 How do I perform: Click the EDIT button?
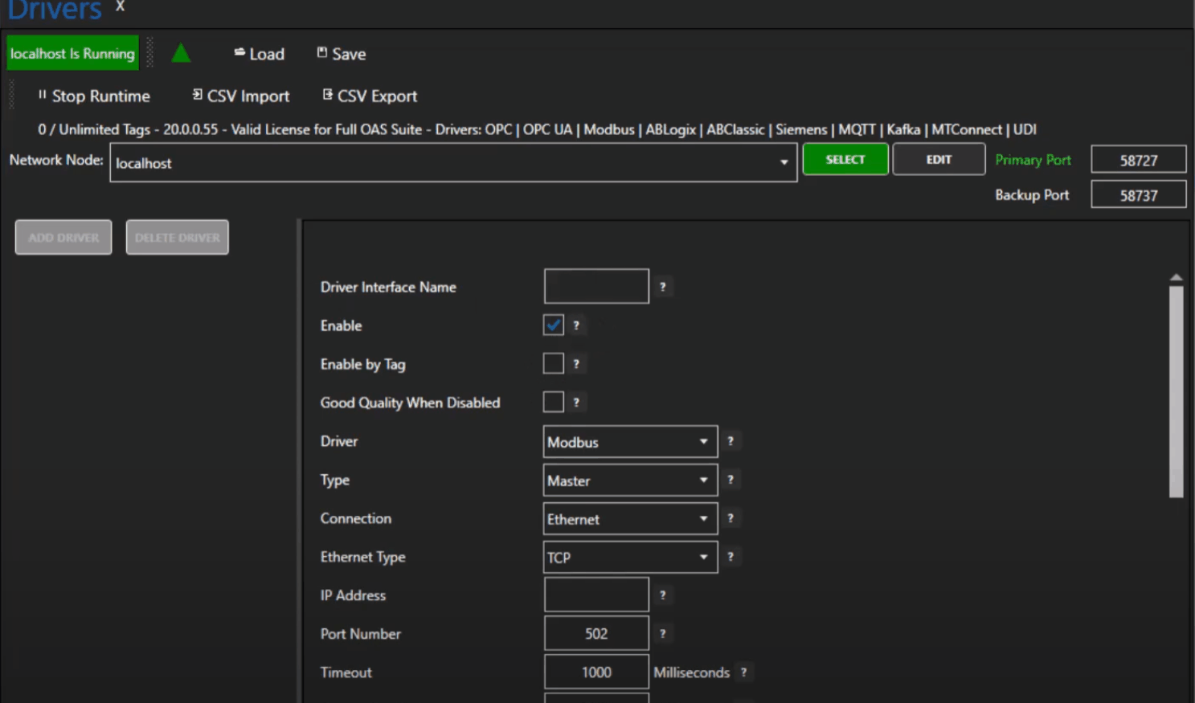(938, 159)
